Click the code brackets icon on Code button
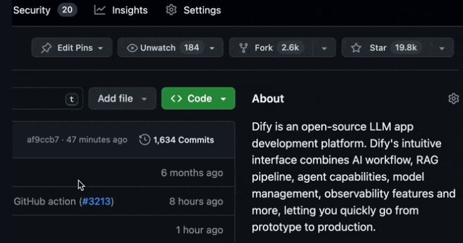The image size is (463, 243). (x=176, y=98)
